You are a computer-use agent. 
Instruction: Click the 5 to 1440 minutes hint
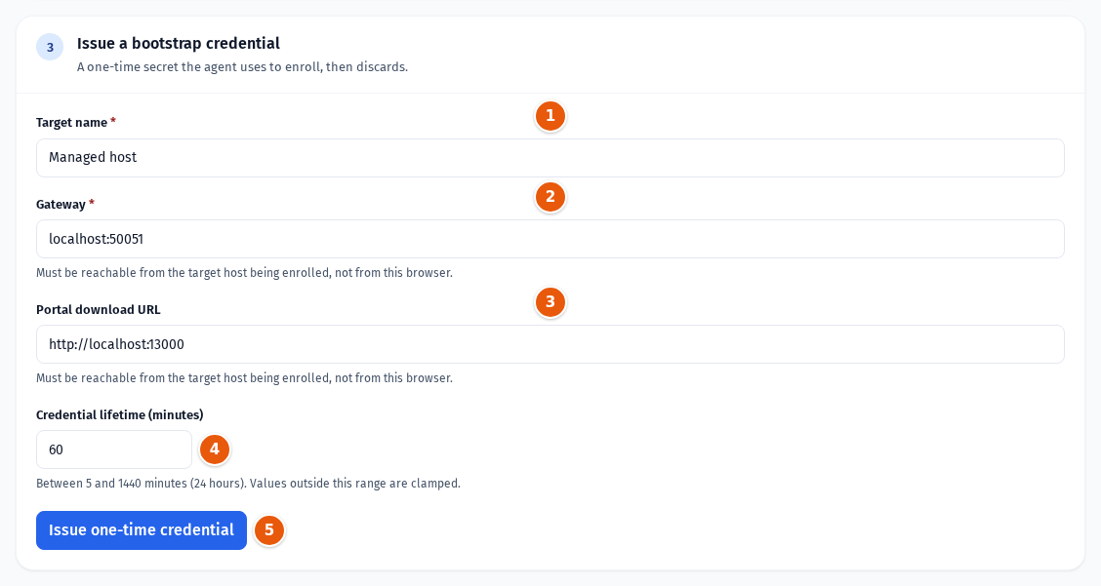pyautogui.click(x=249, y=483)
